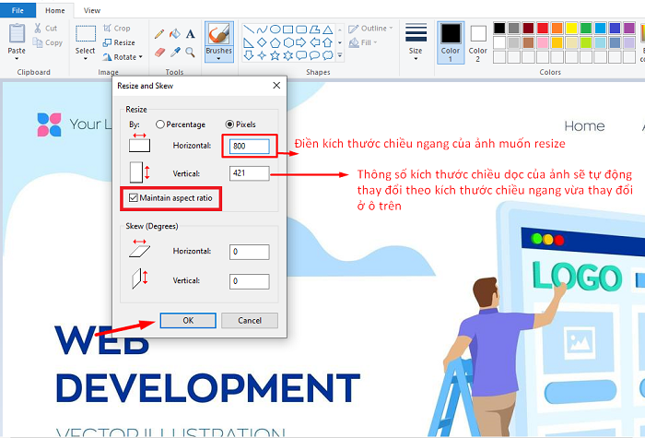Click the Resize ribbon button
The height and width of the screenshot is (438, 645).
pyautogui.click(x=119, y=42)
